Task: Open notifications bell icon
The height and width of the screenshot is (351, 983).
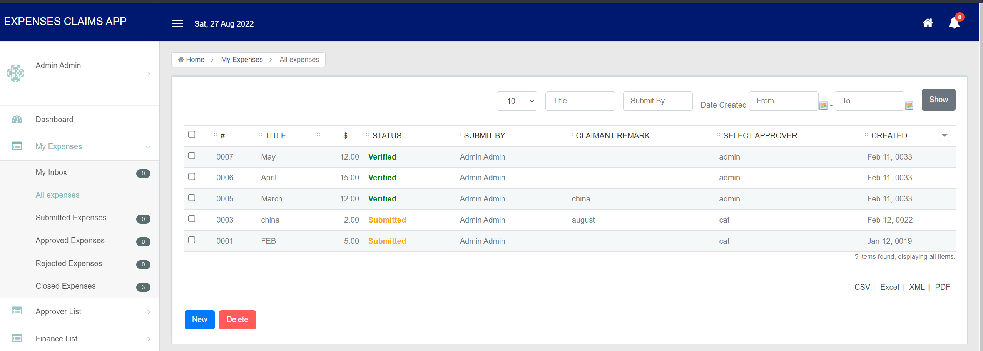Action: (954, 23)
